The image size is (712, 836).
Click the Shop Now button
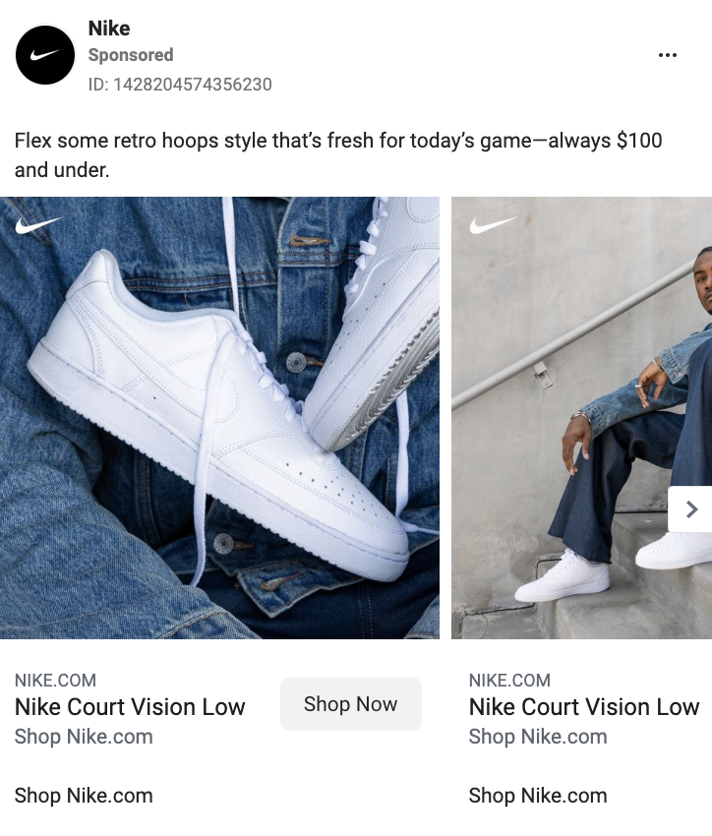pyautogui.click(x=351, y=704)
